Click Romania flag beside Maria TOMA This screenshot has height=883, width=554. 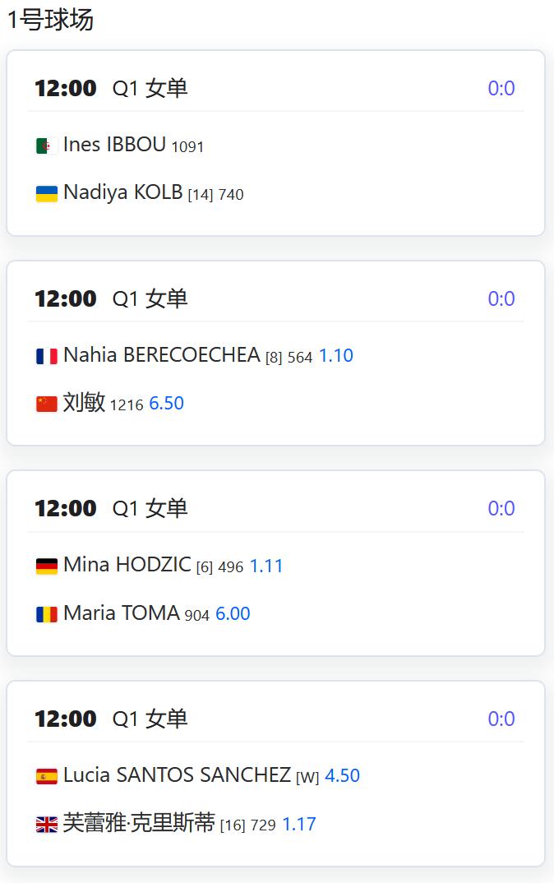point(46,614)
